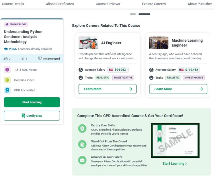215x178 pixels.
Task: Click Learn More on AI Engineer card
Action: [107, 89]
